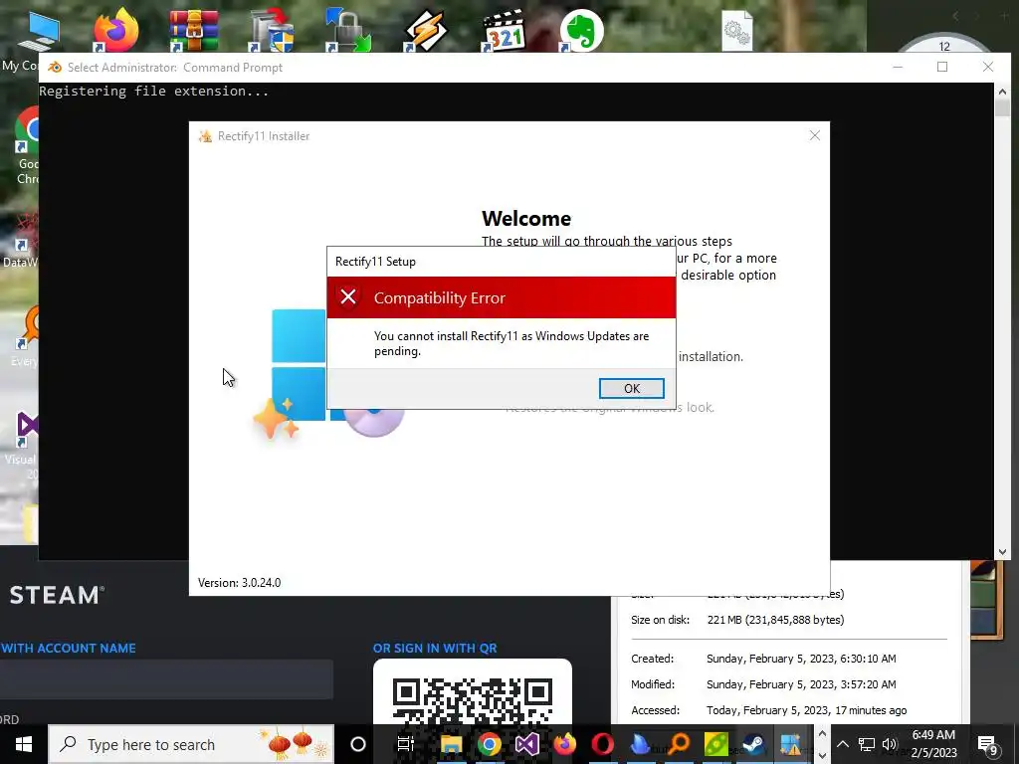Expand the system tray hidden icons
Screen dimensions: 1019x764
842,744
